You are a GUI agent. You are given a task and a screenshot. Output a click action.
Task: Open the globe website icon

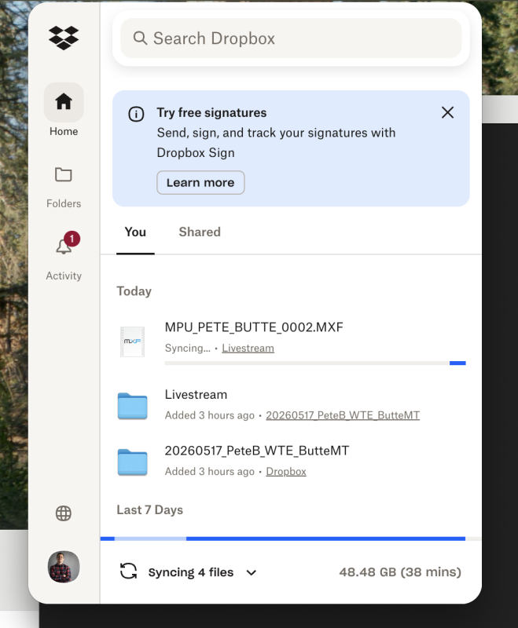(64, 513)
